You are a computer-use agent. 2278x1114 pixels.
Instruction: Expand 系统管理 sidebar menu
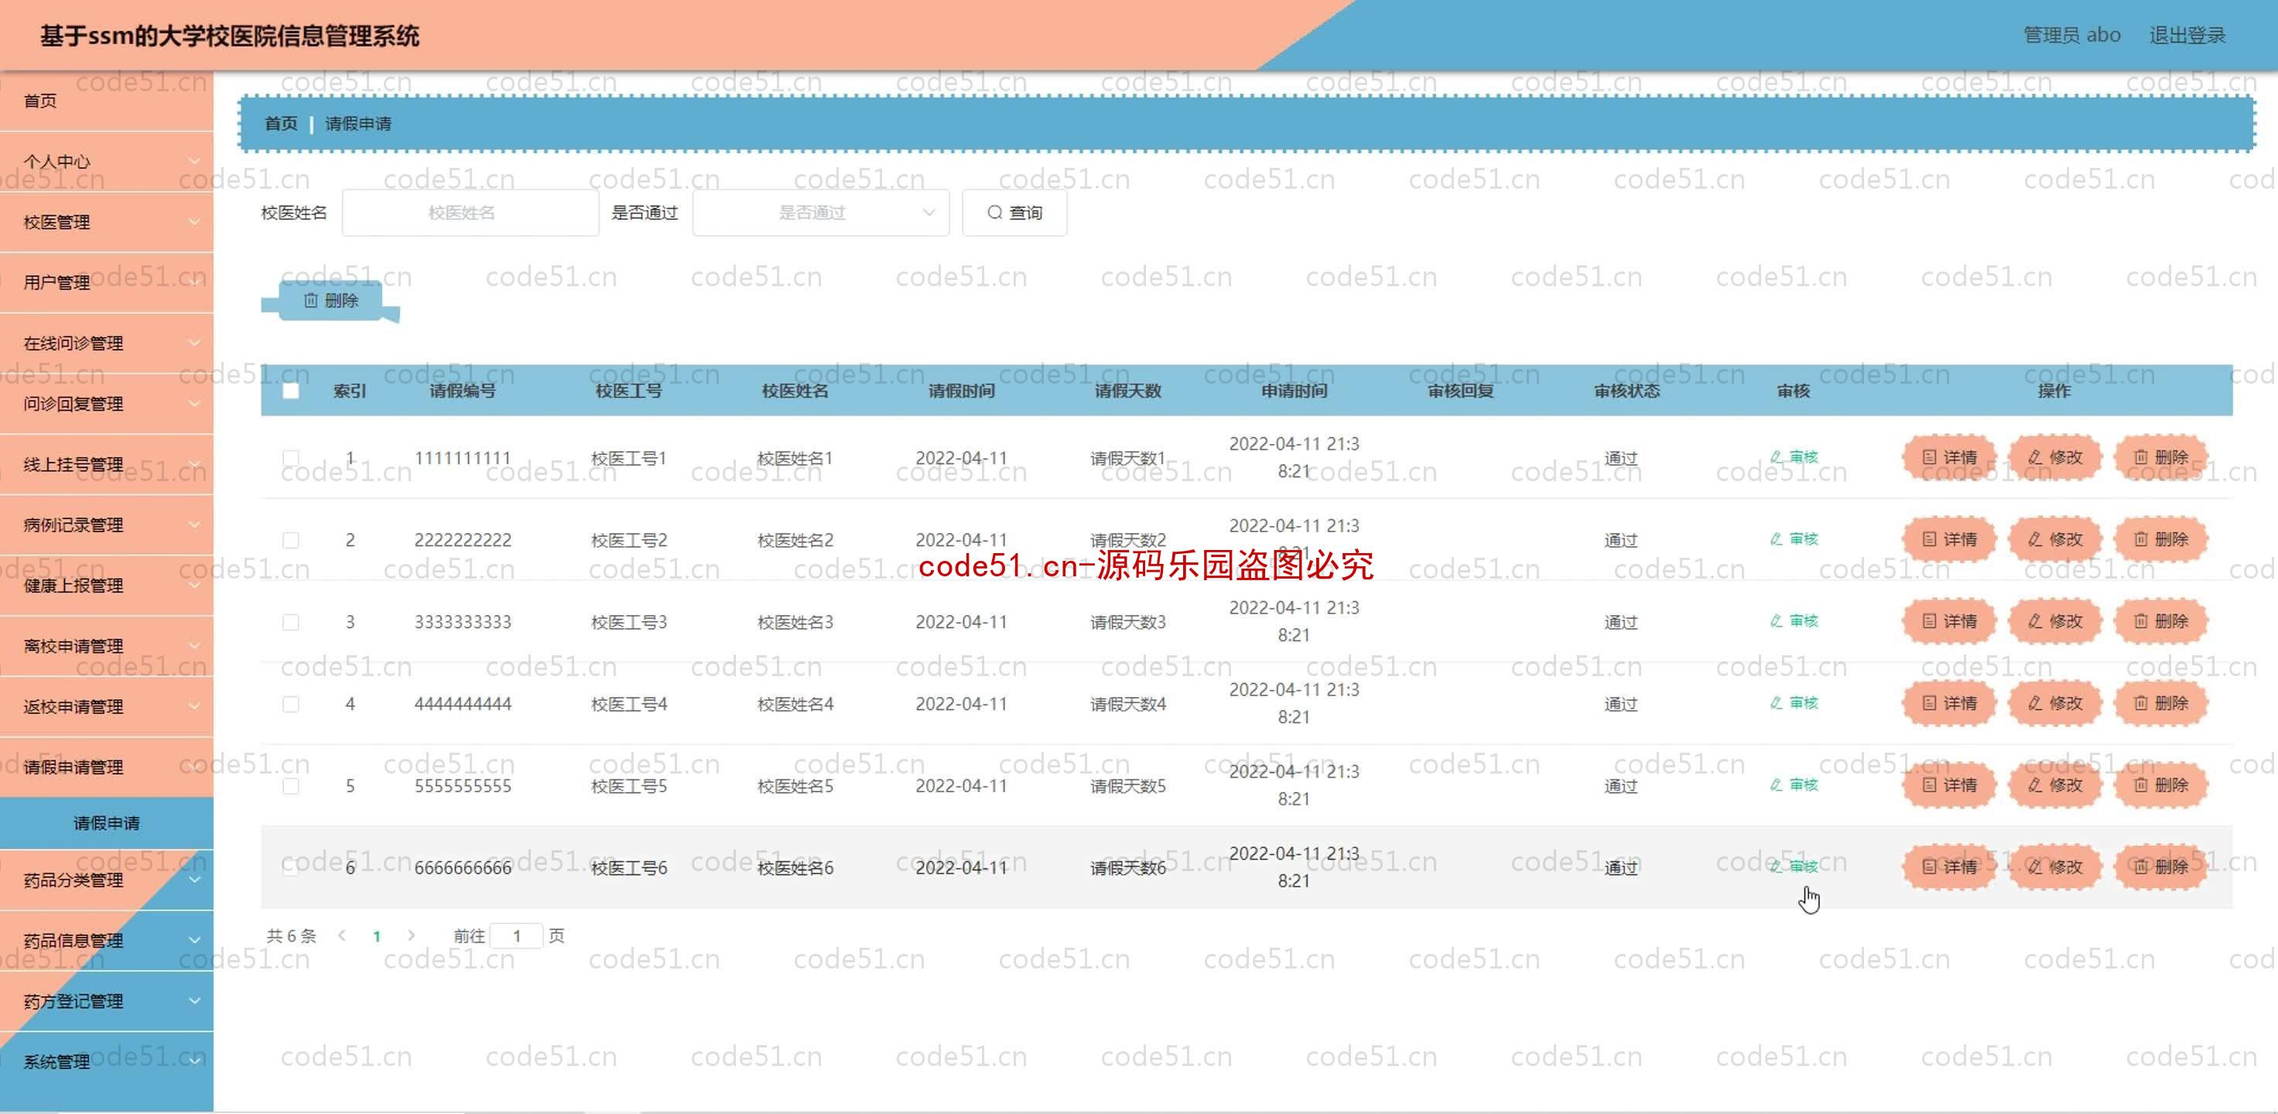point(106,1062)
